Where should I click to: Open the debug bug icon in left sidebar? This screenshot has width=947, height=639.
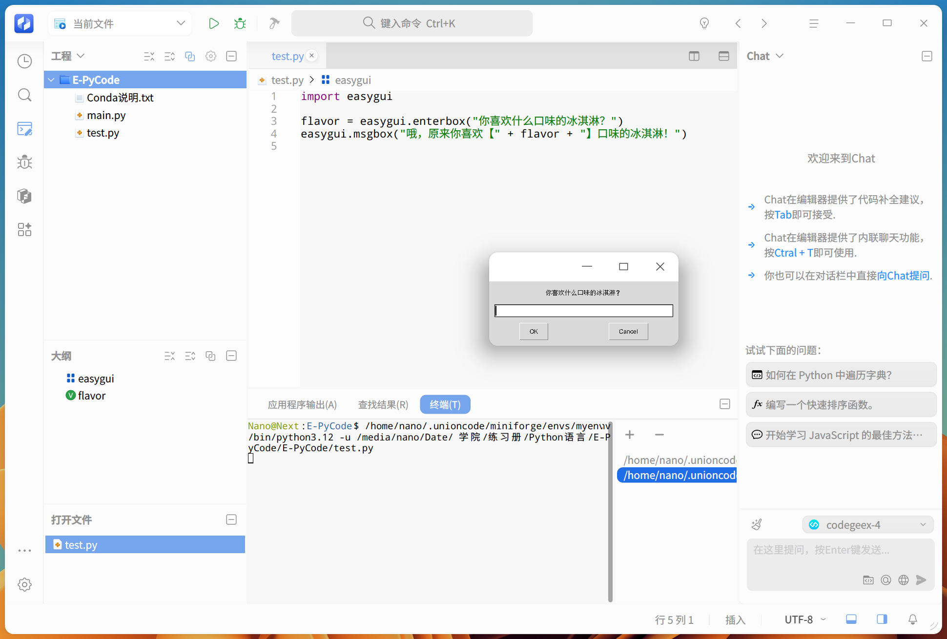(x=24, y=162)
